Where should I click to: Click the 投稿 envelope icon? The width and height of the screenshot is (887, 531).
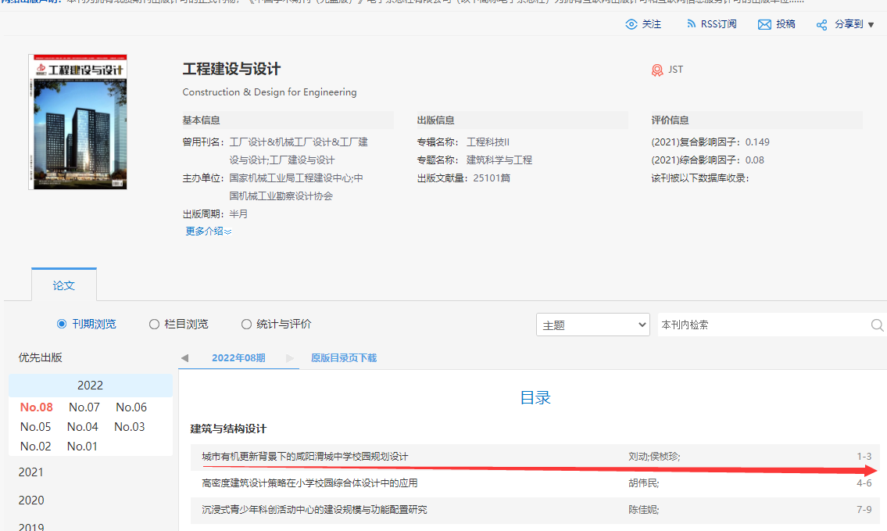(x=764, y=24)
